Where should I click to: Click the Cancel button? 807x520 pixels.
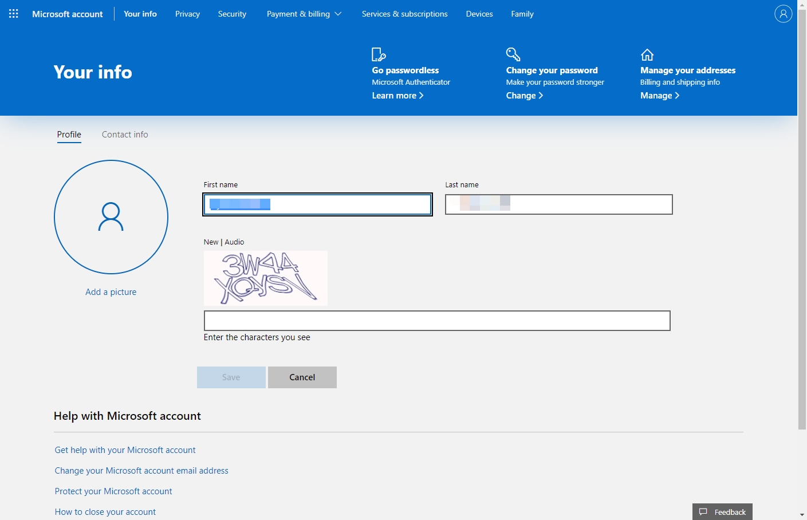(302, 377)
